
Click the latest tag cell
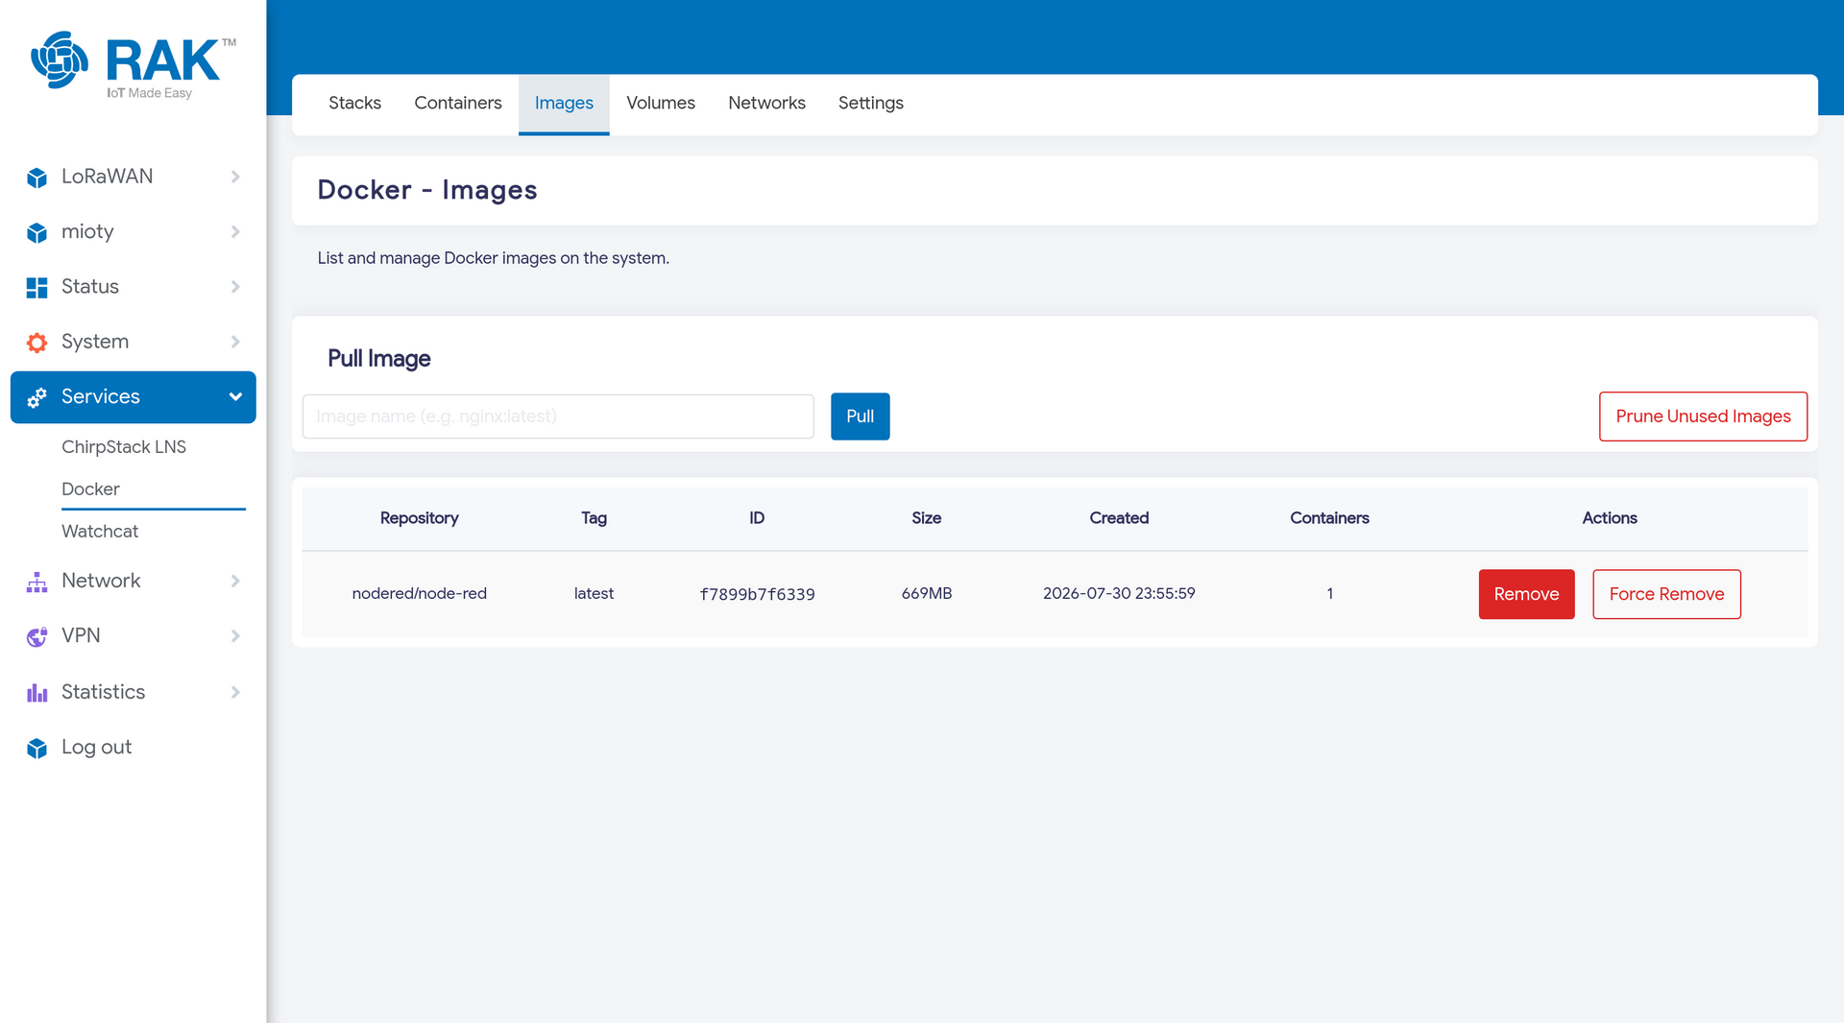point(594,594)
